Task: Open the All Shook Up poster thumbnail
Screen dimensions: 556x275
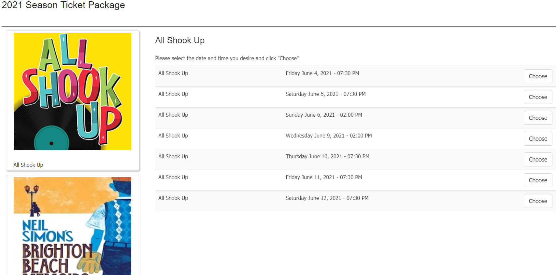Action: 72,91
